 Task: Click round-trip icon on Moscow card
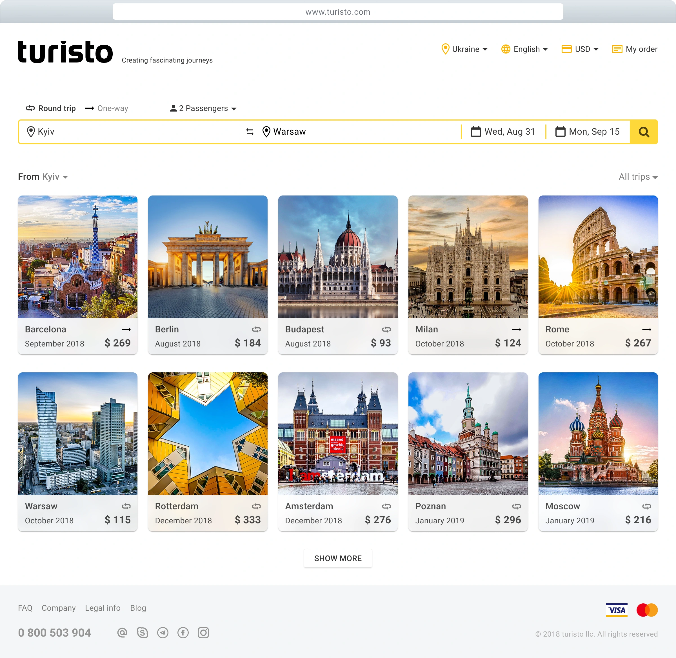tap(647, 506)
